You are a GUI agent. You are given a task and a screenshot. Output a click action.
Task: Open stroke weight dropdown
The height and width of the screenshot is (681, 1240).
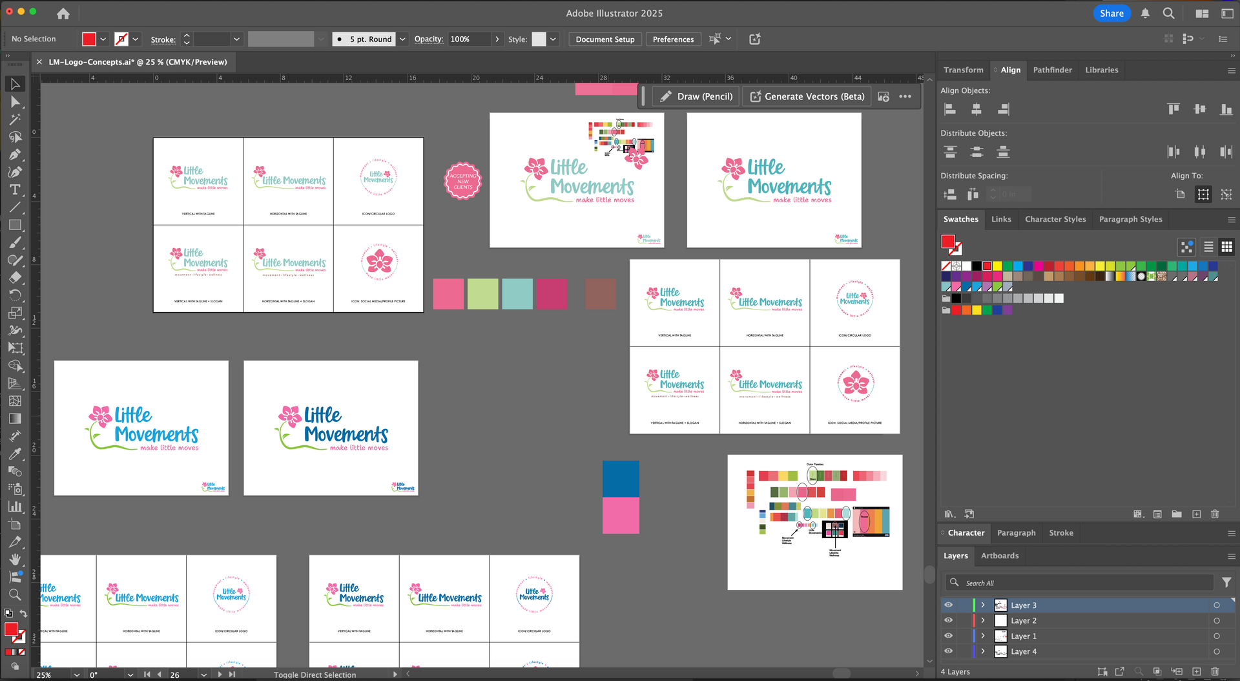pos(236,39)
